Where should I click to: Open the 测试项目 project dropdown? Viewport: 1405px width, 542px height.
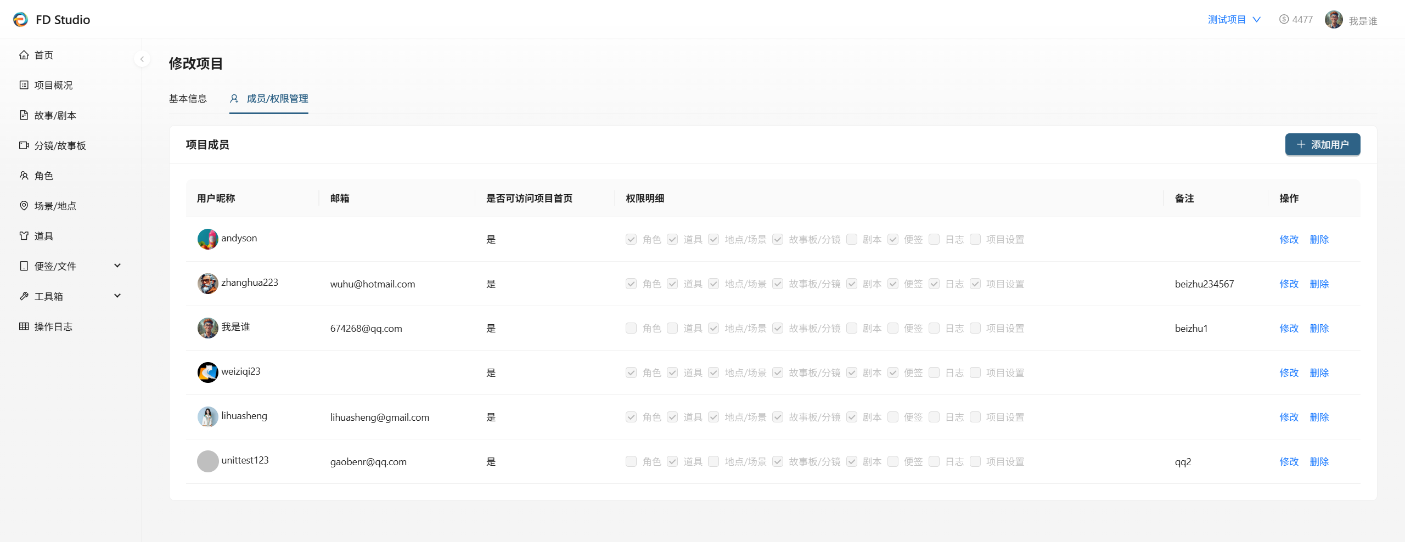(1234, 19)
